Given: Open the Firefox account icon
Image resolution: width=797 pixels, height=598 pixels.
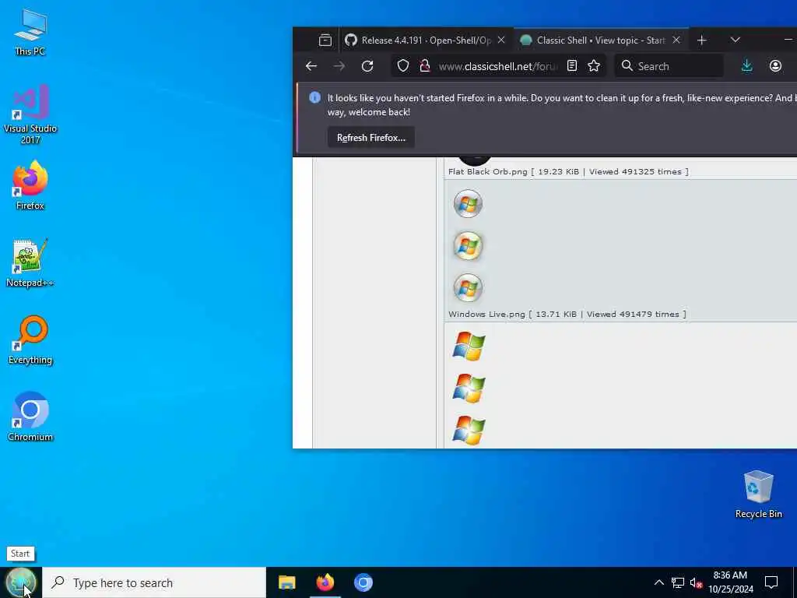Looking at the screenshot, I should (x=775, y=66).
